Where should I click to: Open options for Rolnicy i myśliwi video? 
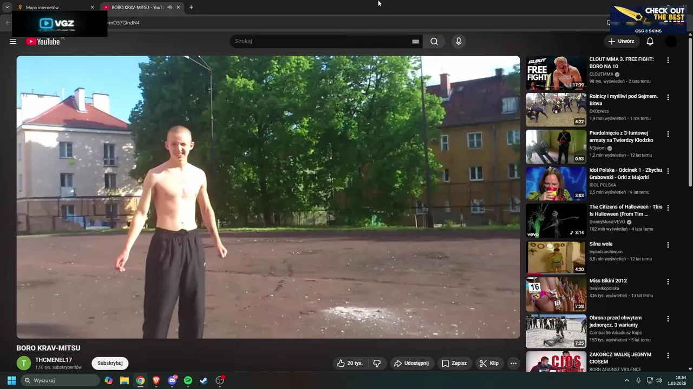(668, 97)
